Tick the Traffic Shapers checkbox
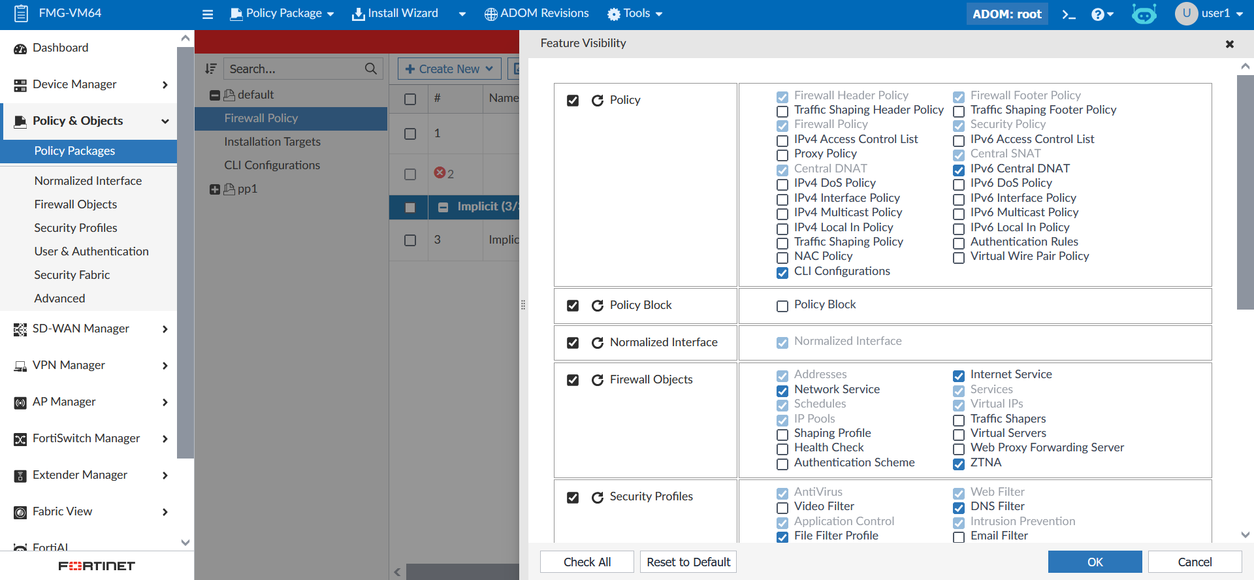 (958, 420)
